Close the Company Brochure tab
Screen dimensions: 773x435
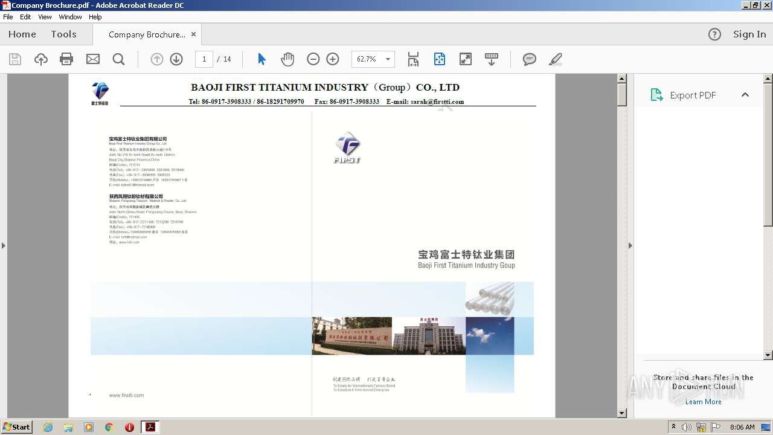point(193,34)
